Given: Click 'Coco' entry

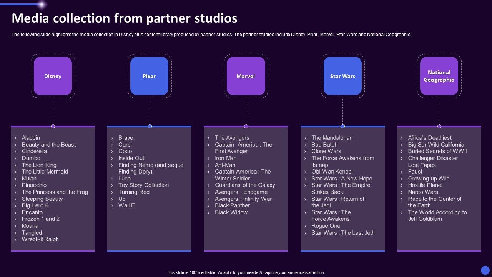Looking at the screenshot, I should click(125, 151).
